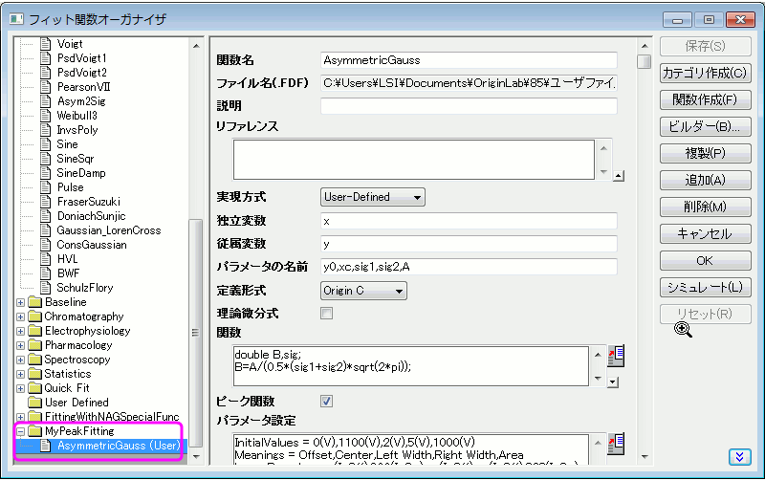
Task: Open code editor icon beside function box
Action: [x=616, y=356]
